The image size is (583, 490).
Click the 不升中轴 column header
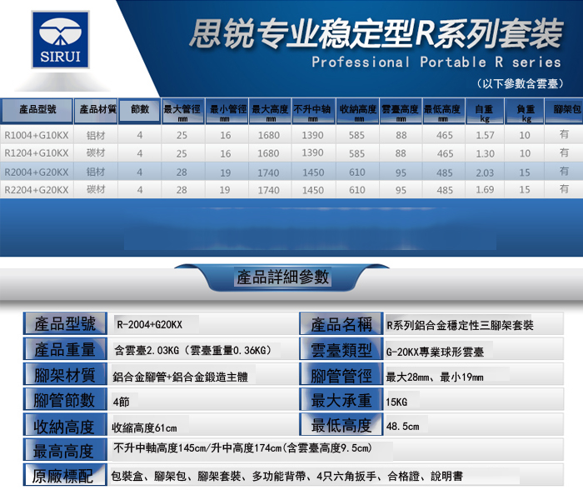(313, 111)
